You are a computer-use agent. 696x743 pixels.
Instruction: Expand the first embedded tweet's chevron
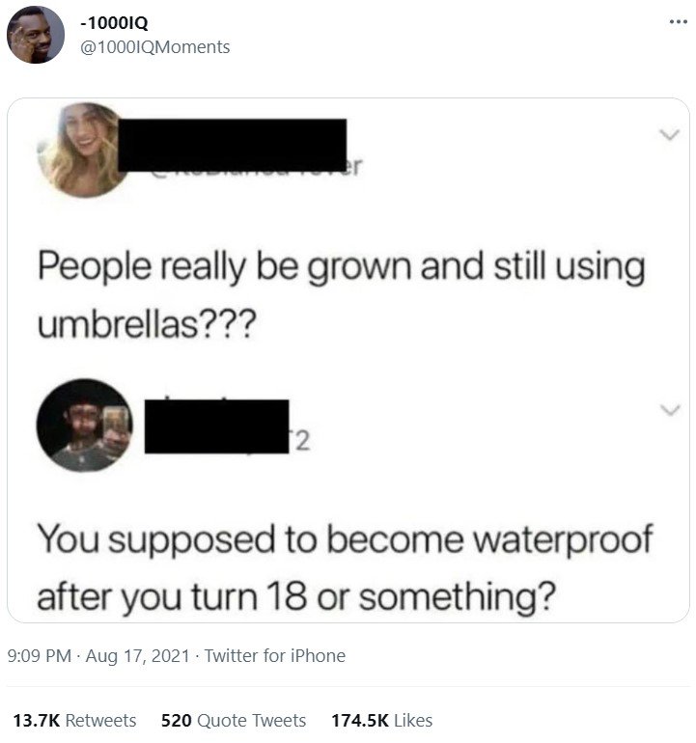coord(669,134)
